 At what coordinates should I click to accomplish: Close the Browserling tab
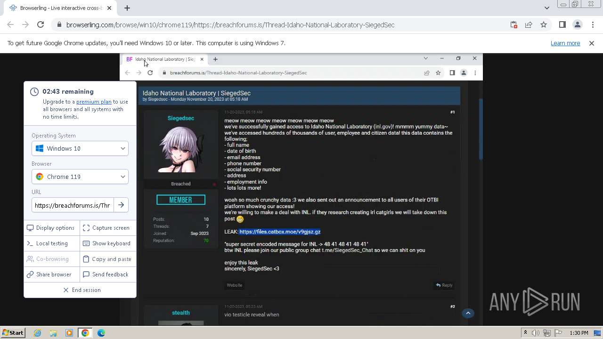point(109,8)
